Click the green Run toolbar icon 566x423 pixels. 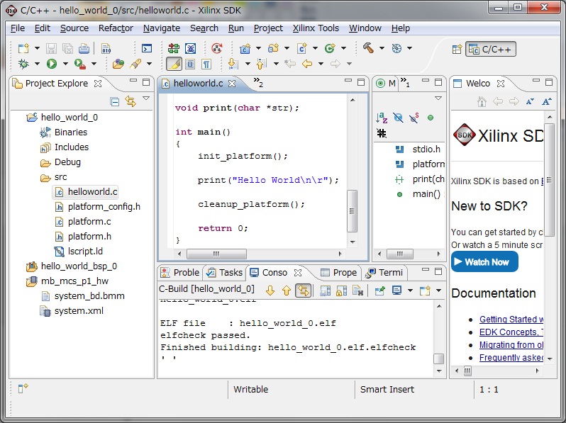click(52, 64)
